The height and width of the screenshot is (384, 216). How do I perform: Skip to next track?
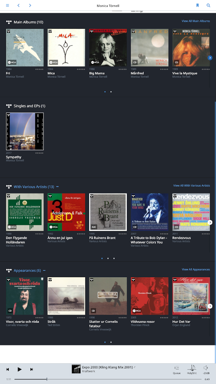(31, 369)
